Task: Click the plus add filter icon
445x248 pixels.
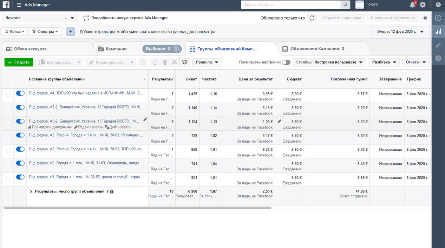Action: click(x=71, y=32)
